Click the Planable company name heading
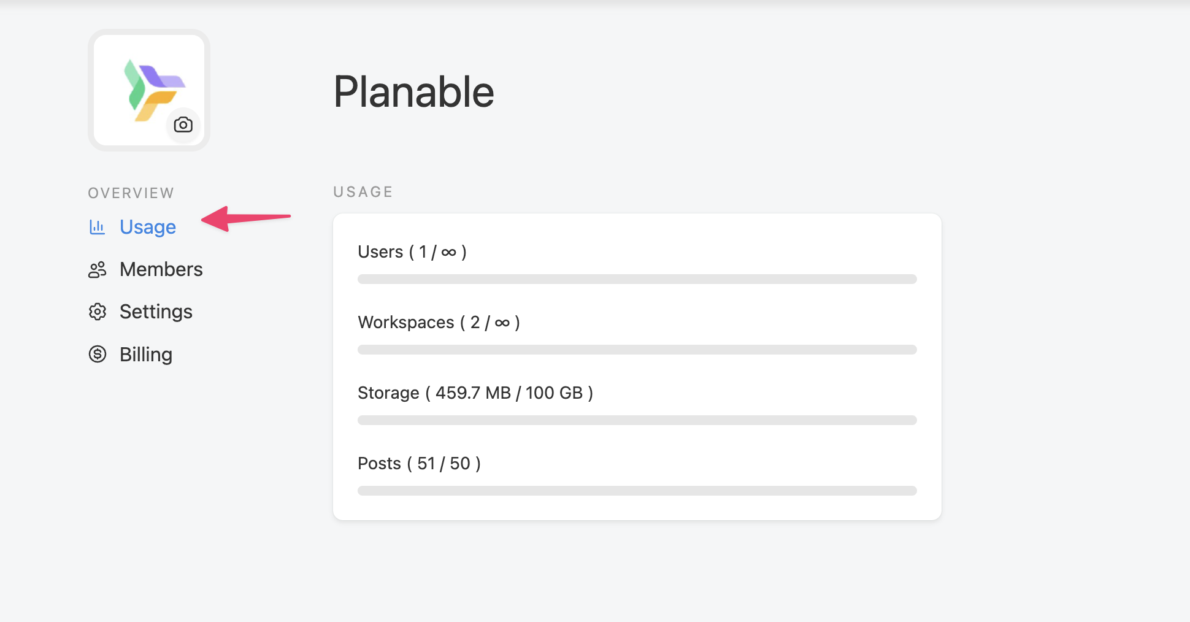 [413, 92]
